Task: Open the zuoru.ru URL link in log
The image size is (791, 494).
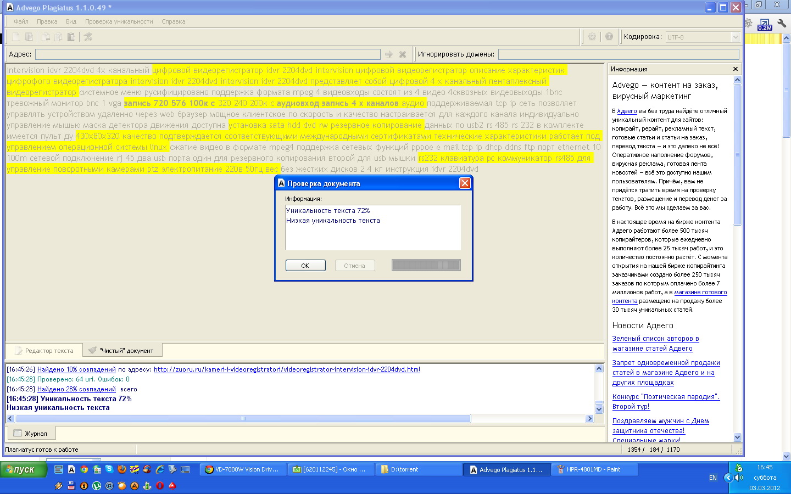Action: coord(287,369)
